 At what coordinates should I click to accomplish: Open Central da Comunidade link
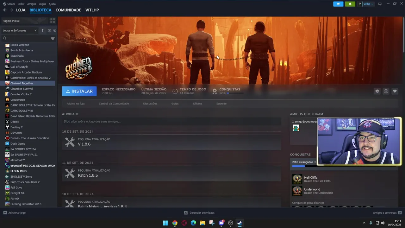click(x=114, y=104)
